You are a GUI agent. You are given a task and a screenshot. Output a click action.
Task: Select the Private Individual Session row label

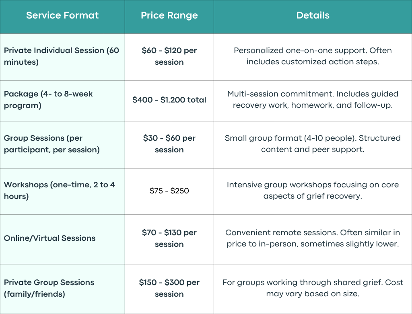click(x=62, y=56)
